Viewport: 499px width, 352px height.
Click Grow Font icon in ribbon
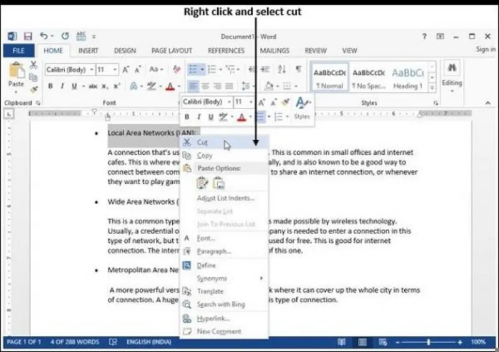126,69
